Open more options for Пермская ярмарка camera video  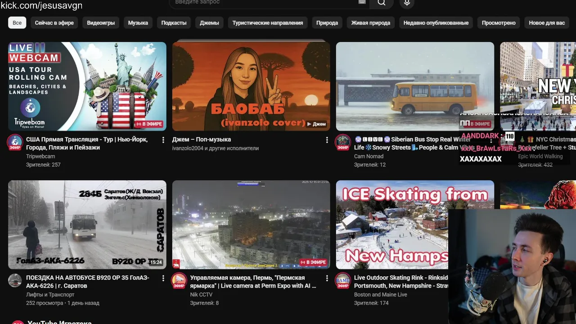(327, 279)
